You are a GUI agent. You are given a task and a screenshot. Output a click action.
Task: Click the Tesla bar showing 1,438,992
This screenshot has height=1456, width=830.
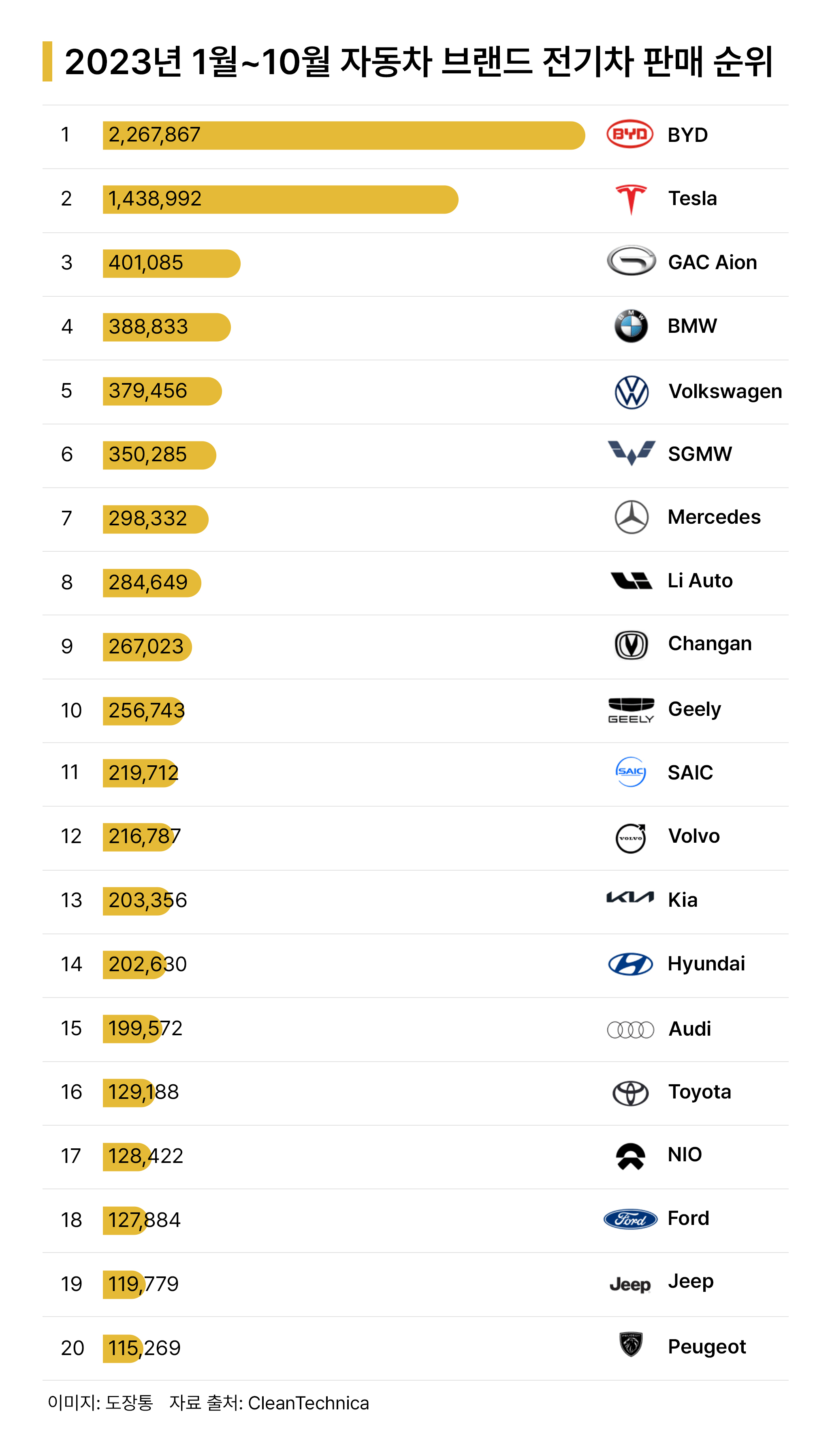point(280,199)
